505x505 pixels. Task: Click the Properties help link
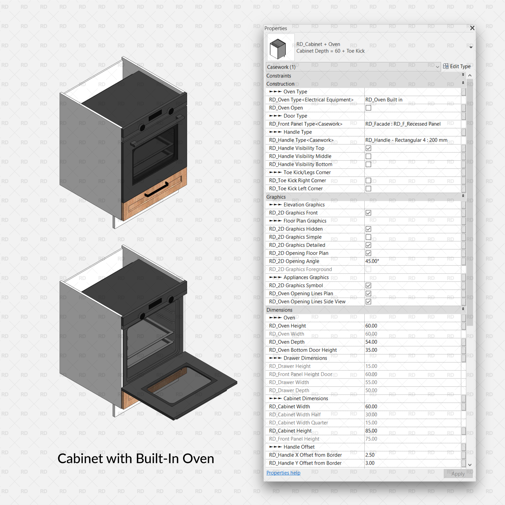[x=283, y=473]
